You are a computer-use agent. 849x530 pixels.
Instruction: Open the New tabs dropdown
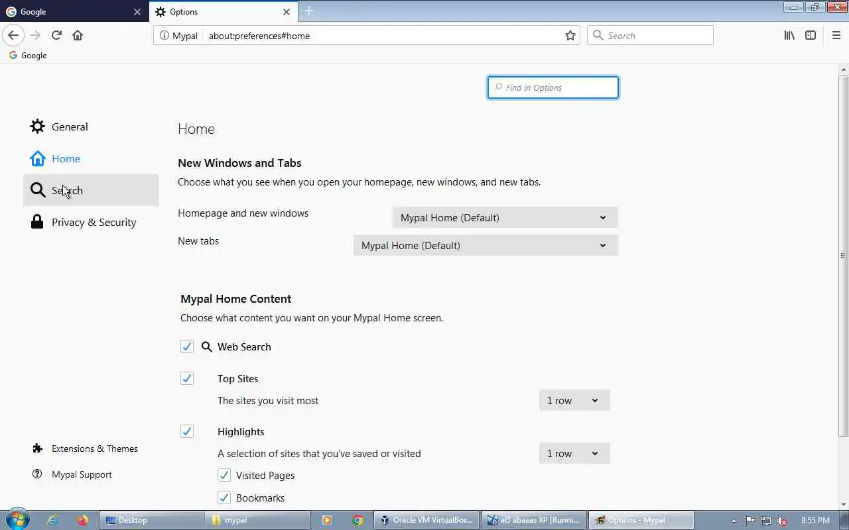pyautogui.click(x=486, y=245)
